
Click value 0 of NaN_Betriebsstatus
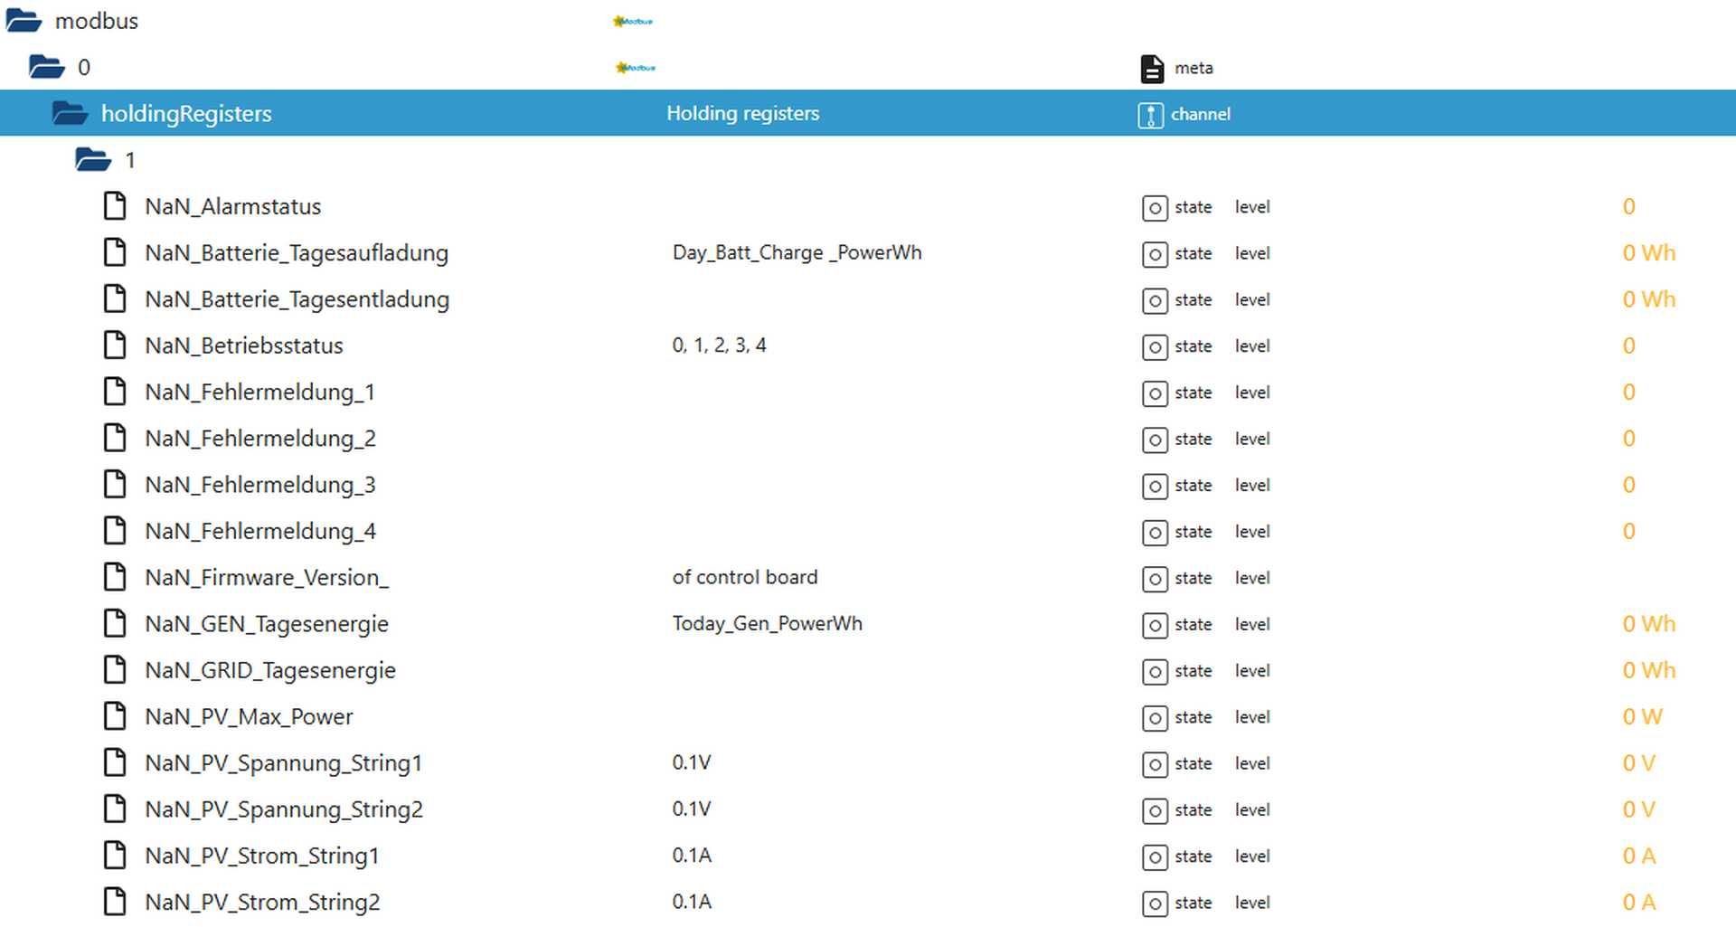[1628, 345]
